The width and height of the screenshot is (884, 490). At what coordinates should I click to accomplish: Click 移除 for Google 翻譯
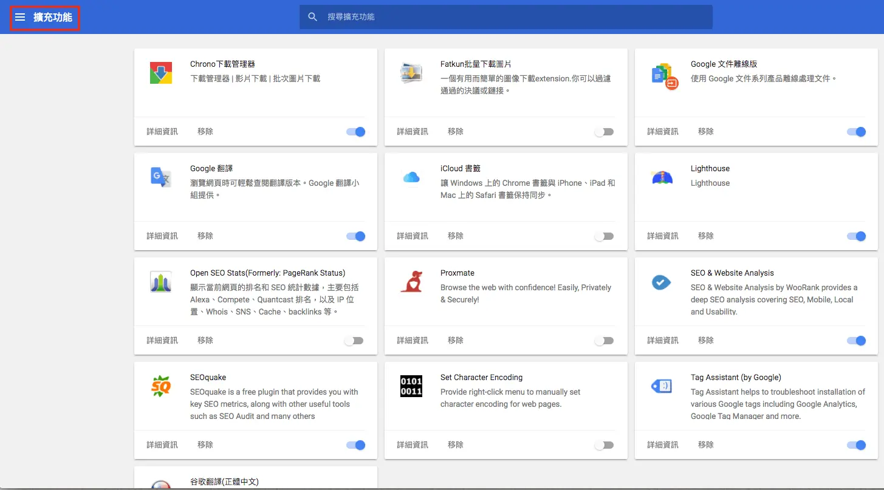click(x=205, y=236)
